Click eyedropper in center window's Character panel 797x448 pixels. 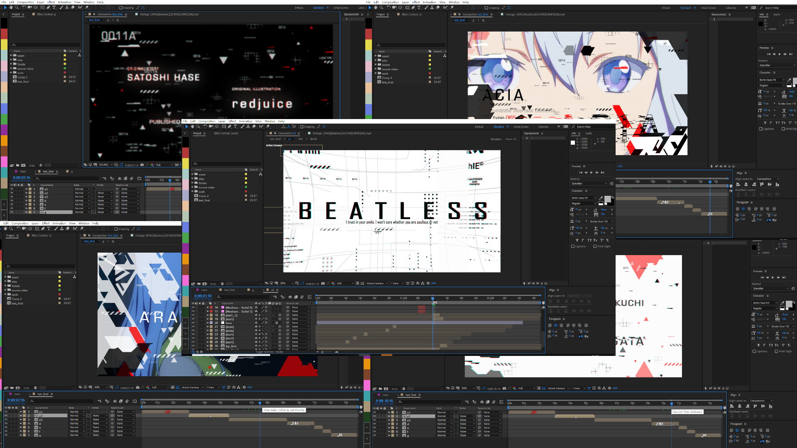click(x=601, y=198)
